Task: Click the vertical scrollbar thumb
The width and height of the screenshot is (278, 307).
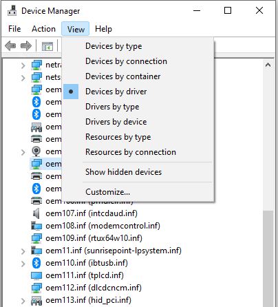Action: tap(268, 258)
